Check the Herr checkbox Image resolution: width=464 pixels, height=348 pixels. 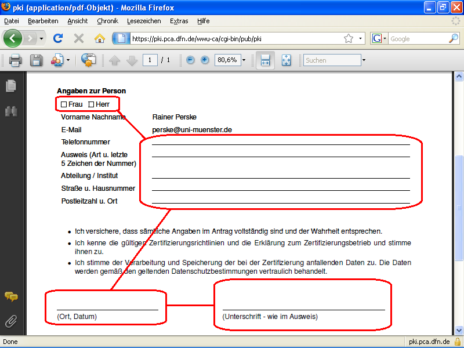pyautogui.click(x=91, y=104)
